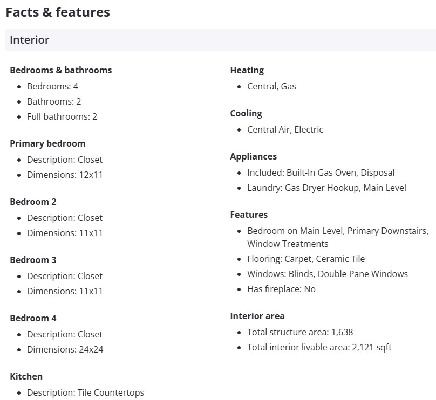Select the Bedroom 2 heading
The width and height of the screenshot is (436, 400).
point(33,202)
